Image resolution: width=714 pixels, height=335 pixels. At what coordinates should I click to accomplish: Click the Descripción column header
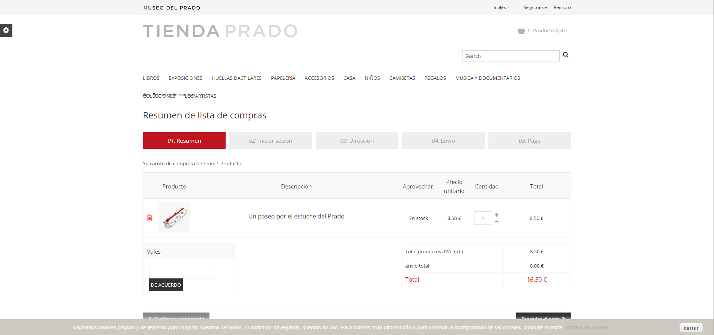coord(296,186)
